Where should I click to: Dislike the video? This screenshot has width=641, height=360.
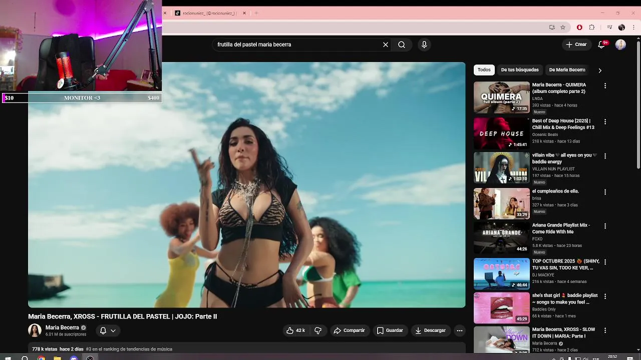point(318,330)
